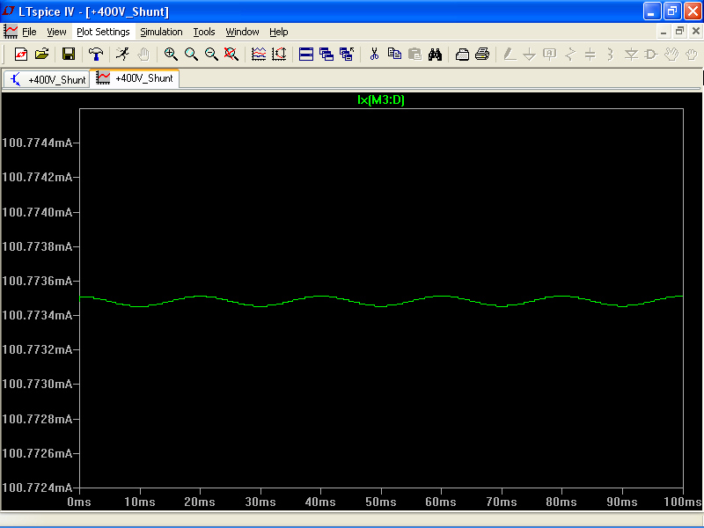Screen dimensions: 704x528
Task: Click the Zoom Out magnifier with minus
Action: (211, 55)
